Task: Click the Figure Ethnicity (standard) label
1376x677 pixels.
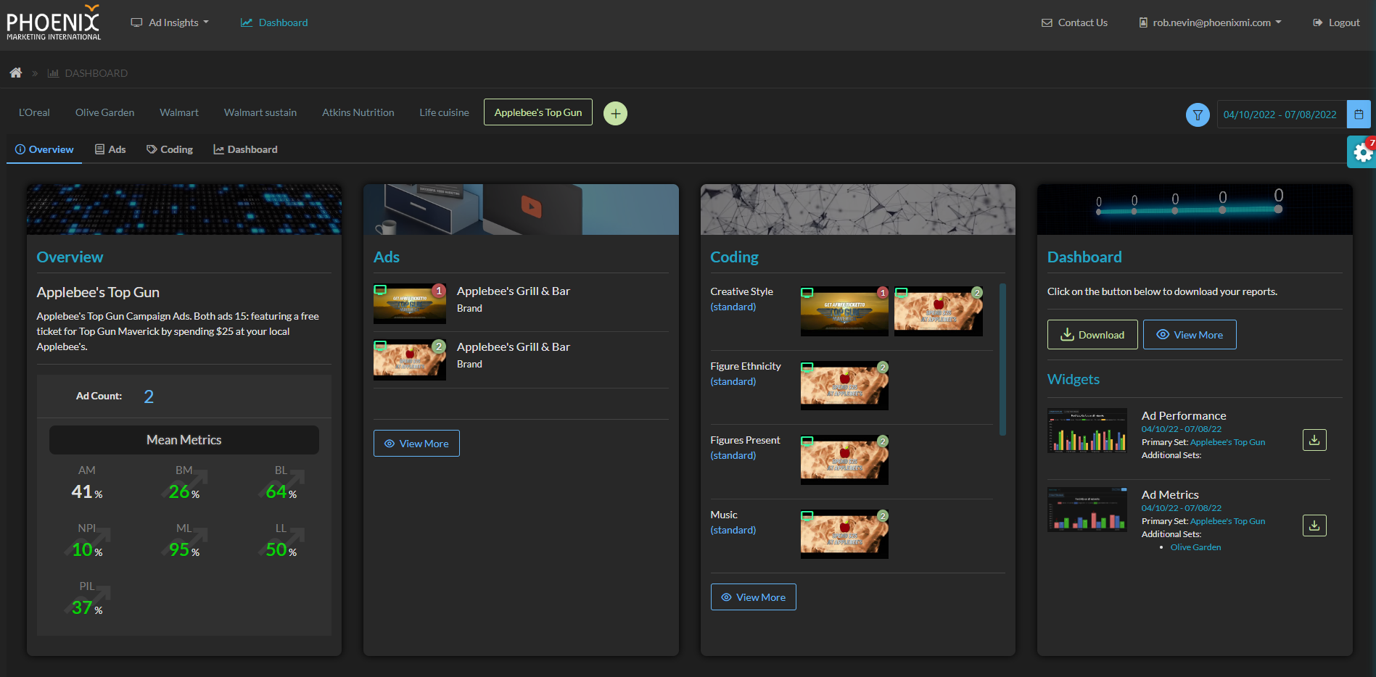Action: (746, 373)
